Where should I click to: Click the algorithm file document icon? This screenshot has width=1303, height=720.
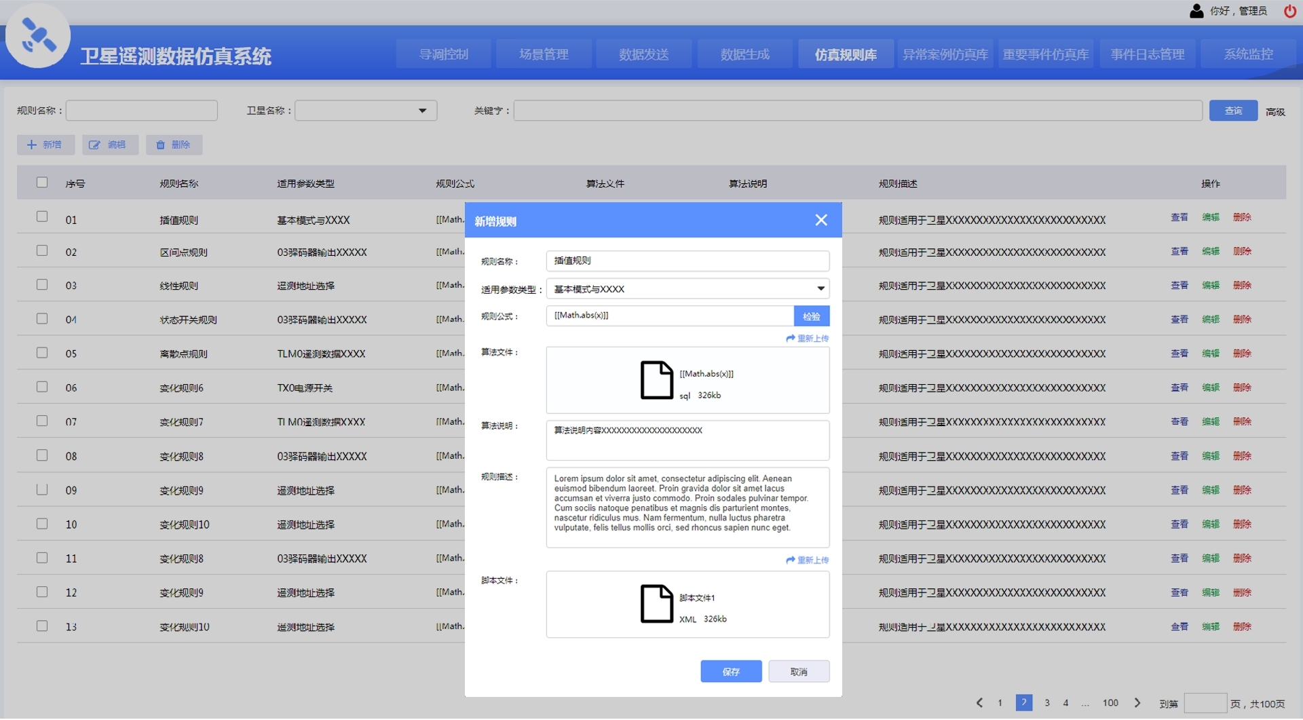[656, 380]
